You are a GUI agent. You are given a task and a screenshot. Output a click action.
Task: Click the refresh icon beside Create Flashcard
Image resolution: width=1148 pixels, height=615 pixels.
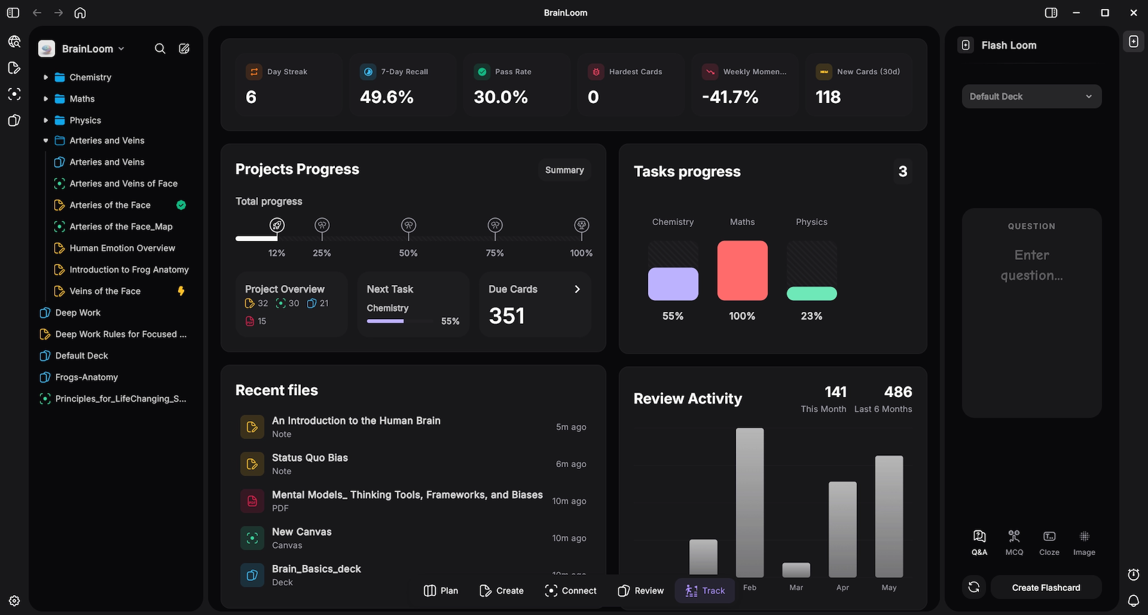coord(974,587)
